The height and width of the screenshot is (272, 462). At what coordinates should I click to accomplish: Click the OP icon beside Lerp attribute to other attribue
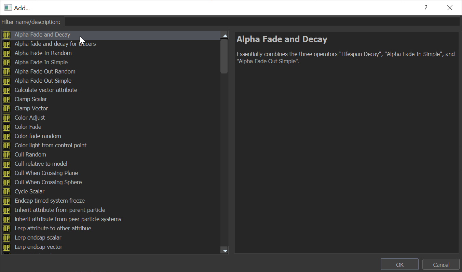(6, 229)
